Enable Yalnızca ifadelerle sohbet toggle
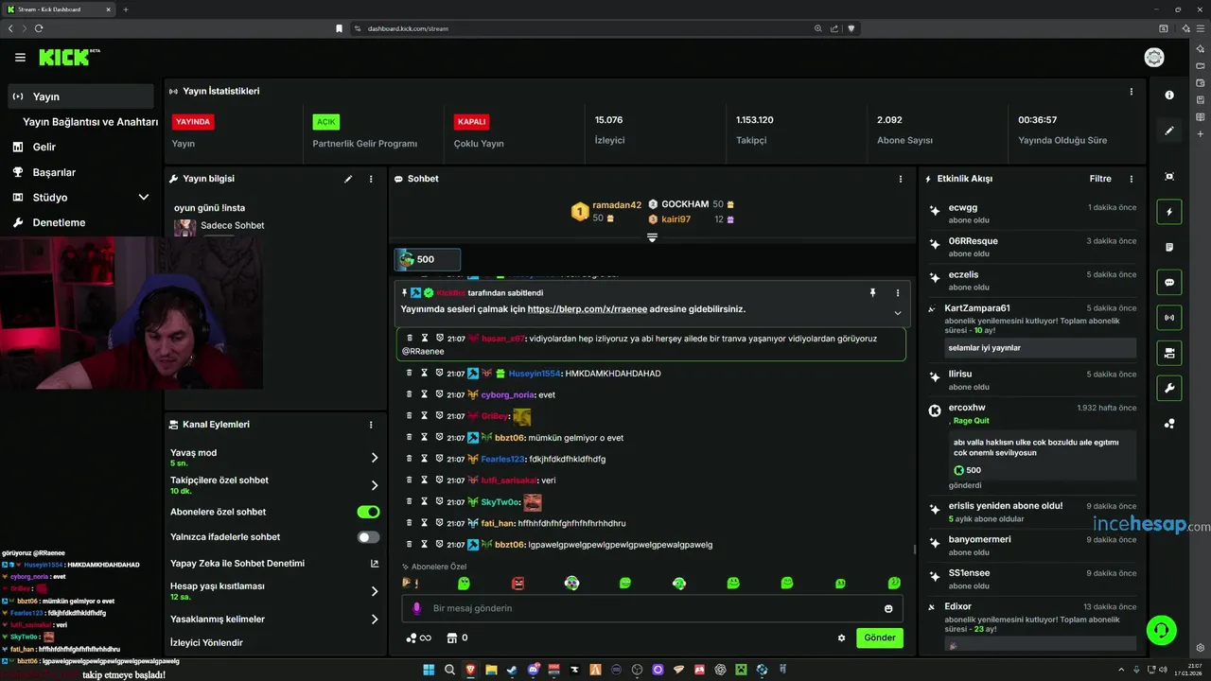Viewport: 1211px width, 681px height. coord(368,537)
